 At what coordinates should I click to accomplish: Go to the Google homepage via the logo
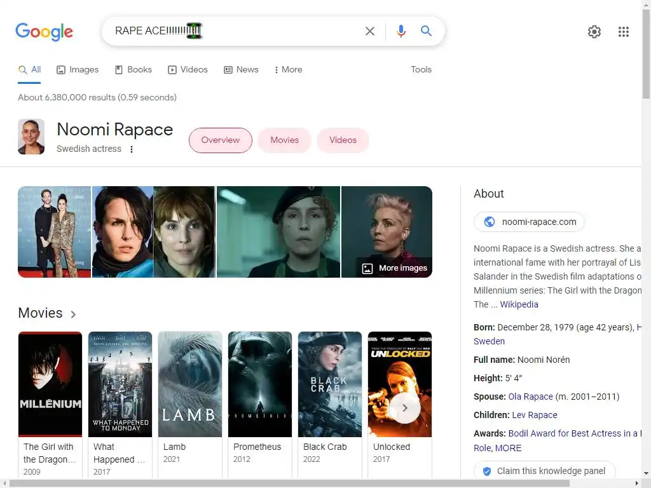click(44, 32)
